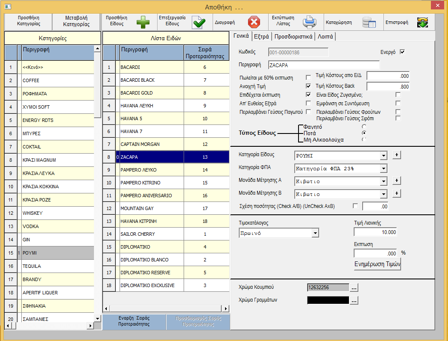448x341 pixels.
Task: Click the Επιστροφή return icon
Action: 423,21
